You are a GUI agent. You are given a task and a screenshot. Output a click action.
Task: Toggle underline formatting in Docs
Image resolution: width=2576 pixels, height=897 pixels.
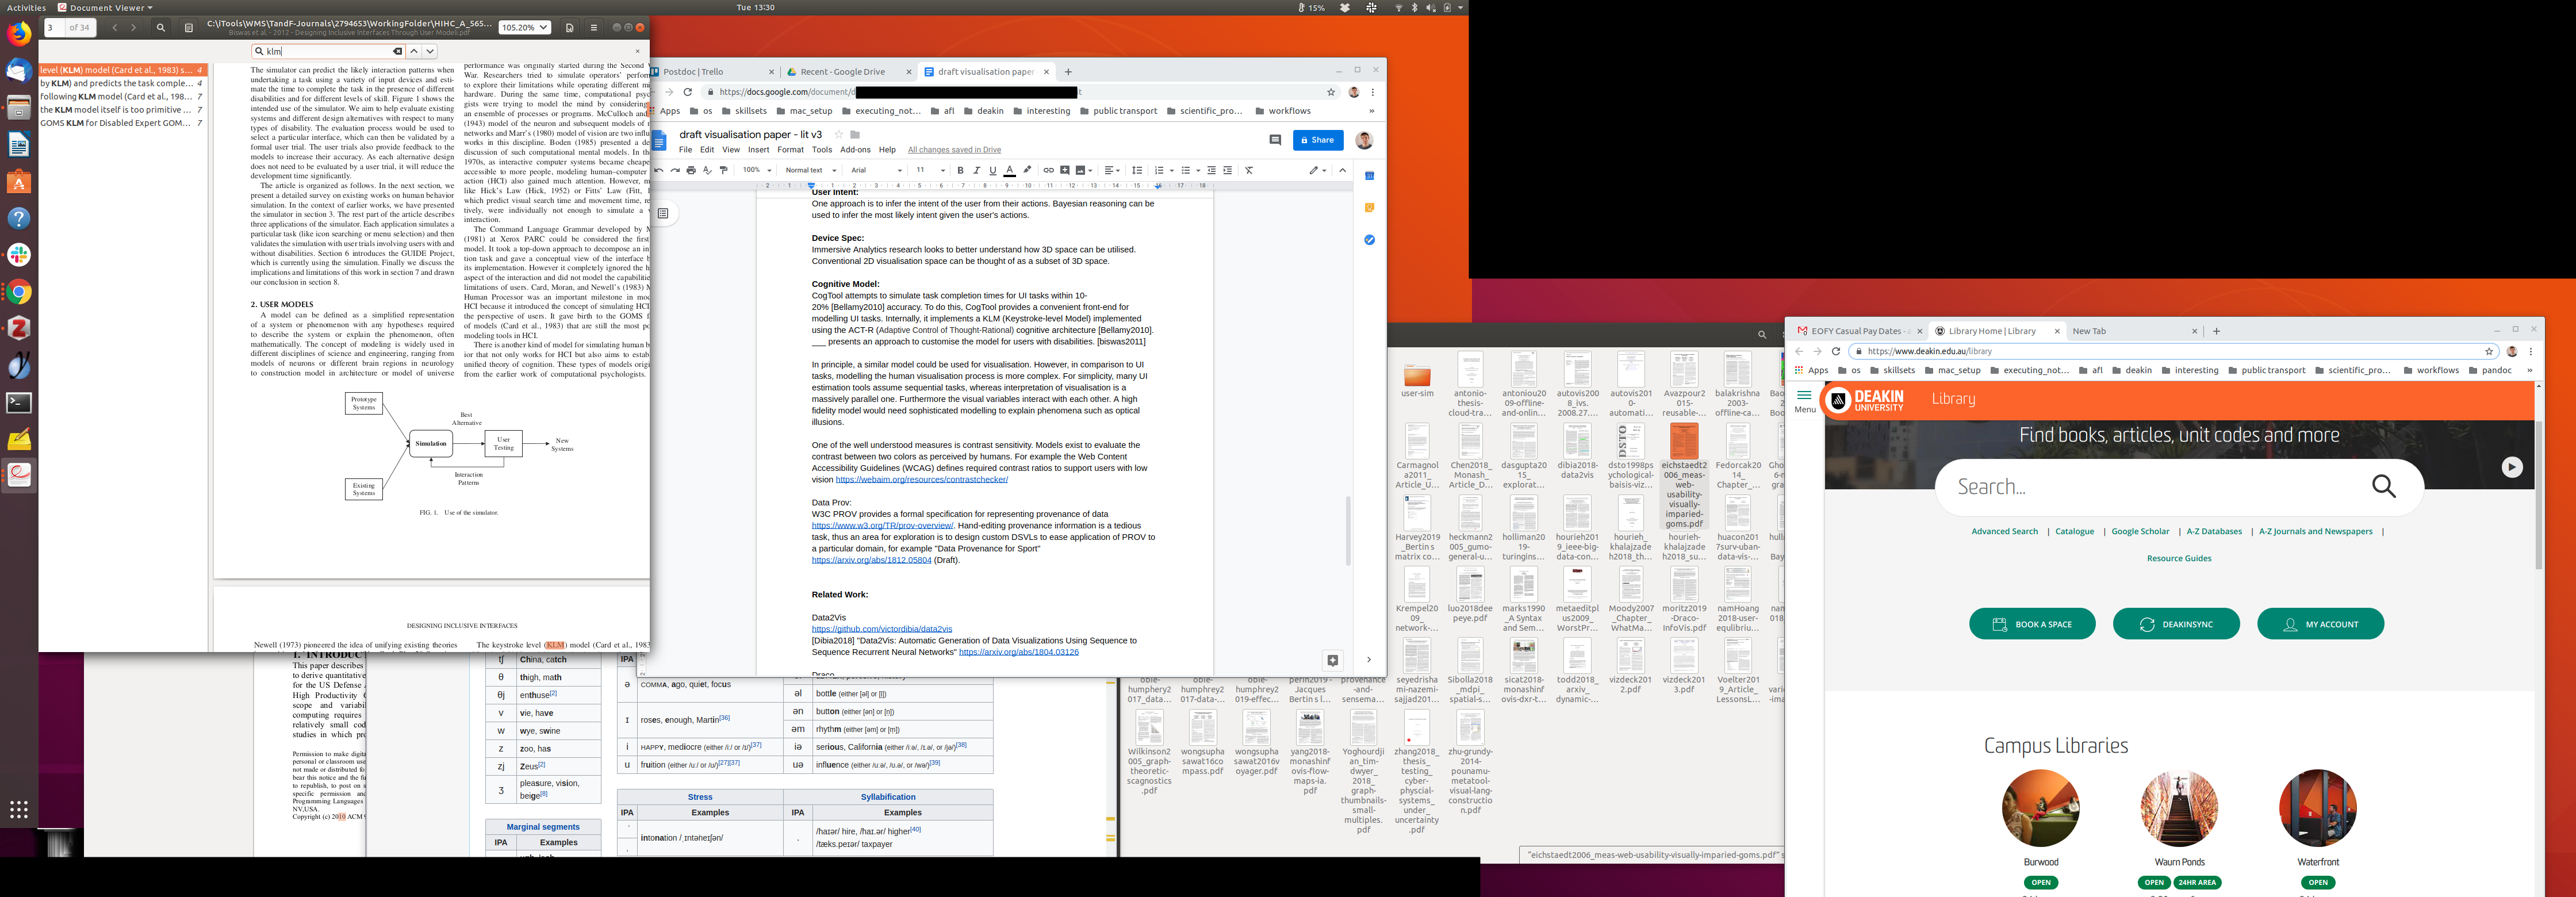992,170
